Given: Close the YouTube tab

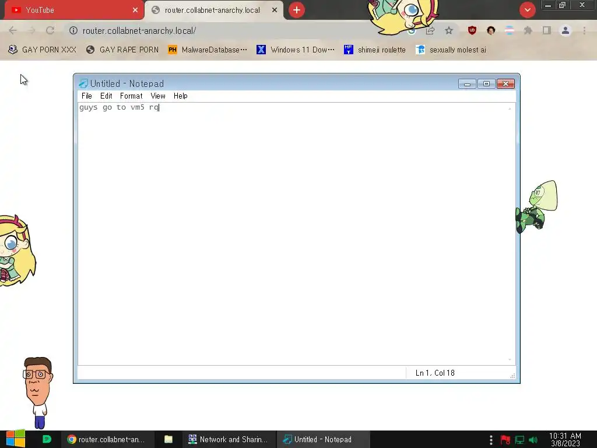Looking at the screenshot, I should click(x=135, y=10).
